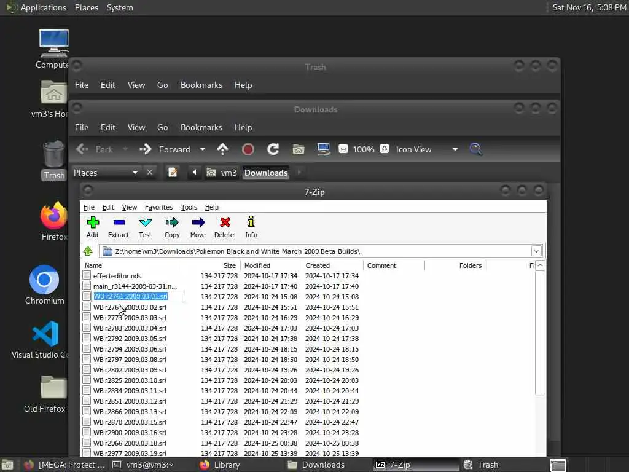The width and height of the screenshot is (629, 472).
Task: Open 7-Zip Help menu
Action: coord(212,207)
